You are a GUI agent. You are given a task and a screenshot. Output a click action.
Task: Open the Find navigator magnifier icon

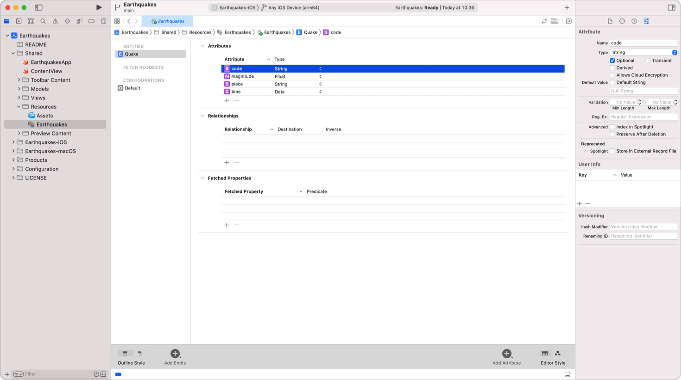(x=43, y=21)
